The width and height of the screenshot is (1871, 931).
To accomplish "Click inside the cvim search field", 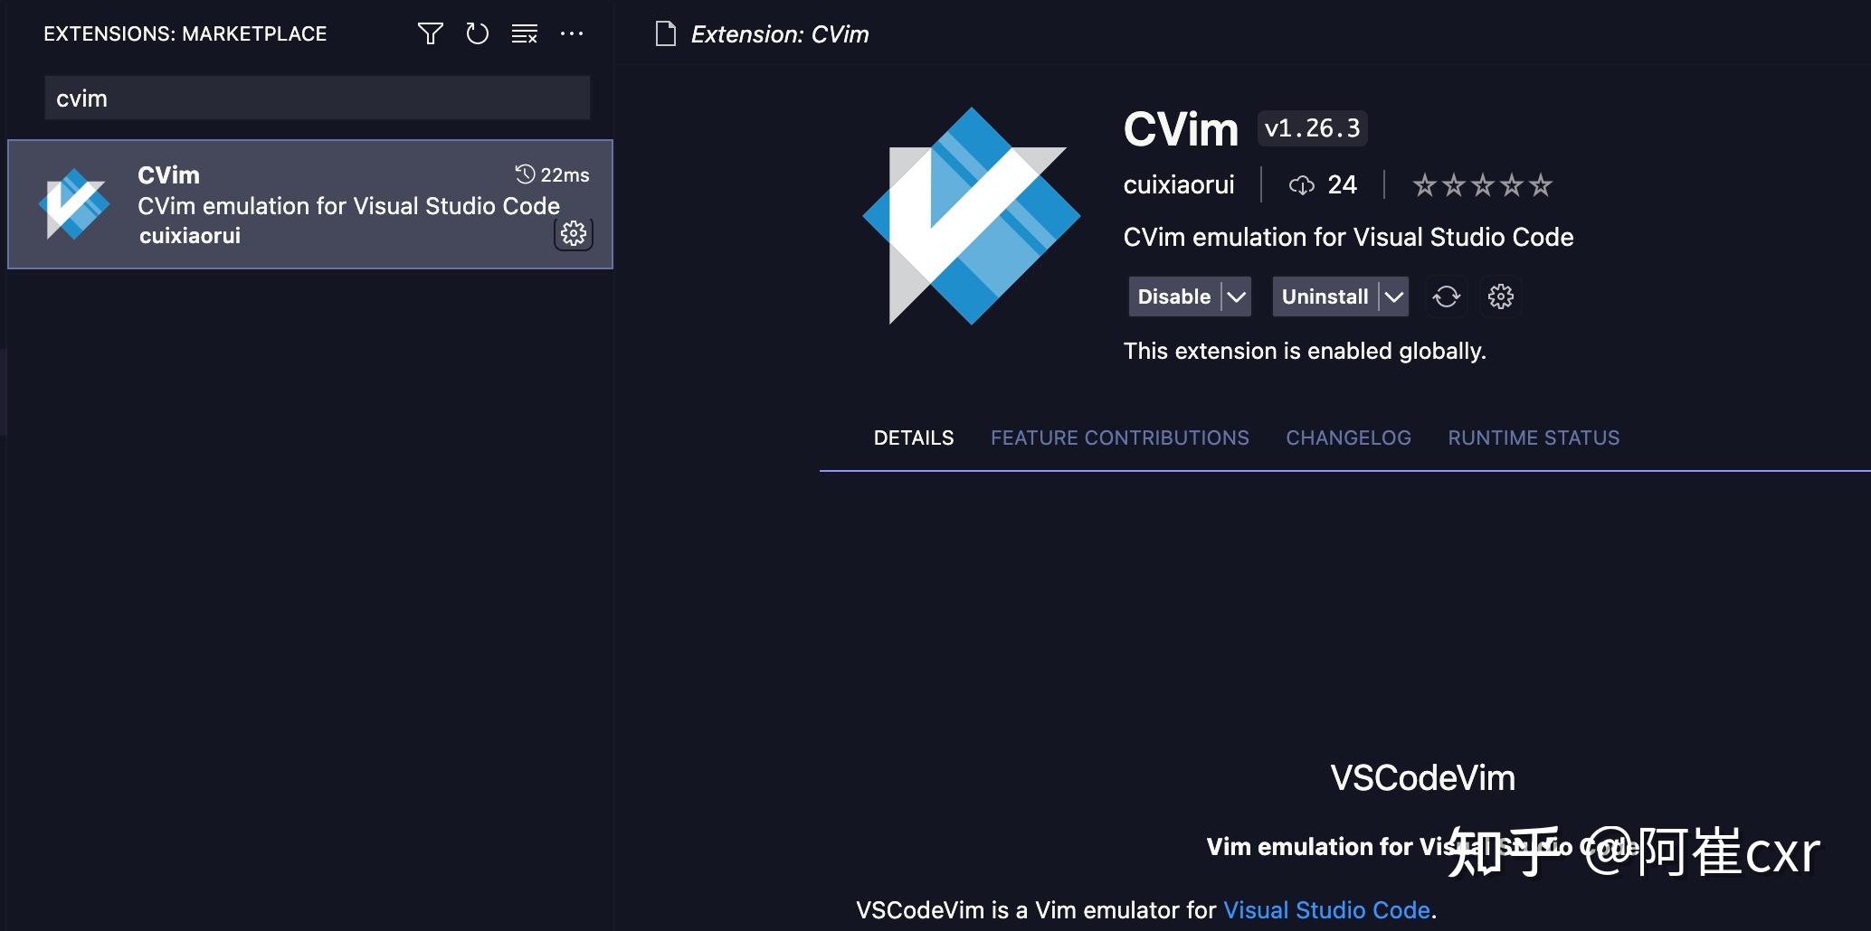I will 317,98.
